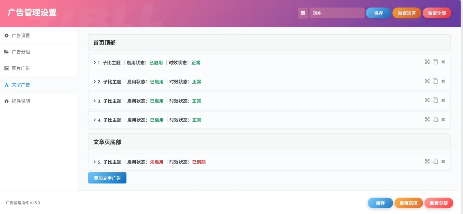Delete ad row 3 子比主题 with X icon
The height and width of the screenshot is (214, 463).
[443, 100]
